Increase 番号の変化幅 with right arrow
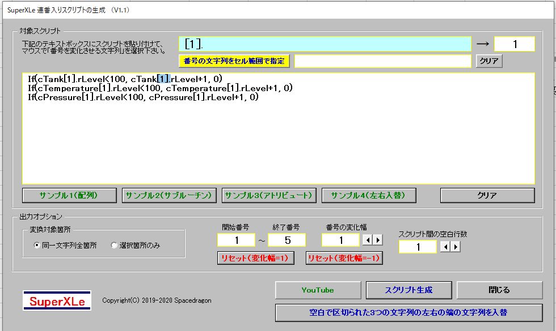Image resolution: width=556 pixels, height=331 pixels. (x=378, y=240)
